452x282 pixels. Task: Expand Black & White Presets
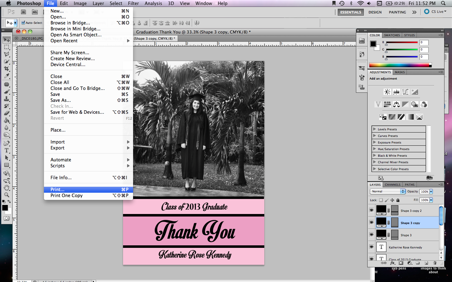[374, 155]
